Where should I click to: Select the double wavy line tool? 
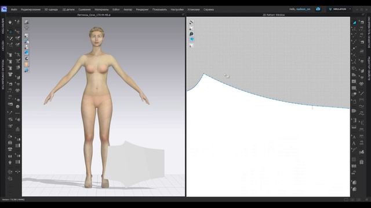coord(361,114)
